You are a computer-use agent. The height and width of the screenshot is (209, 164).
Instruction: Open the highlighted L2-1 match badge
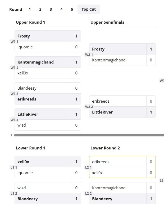(x=88, y=167)
